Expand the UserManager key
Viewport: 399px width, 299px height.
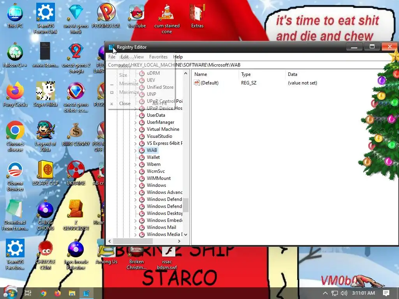(x=135, y=122)
